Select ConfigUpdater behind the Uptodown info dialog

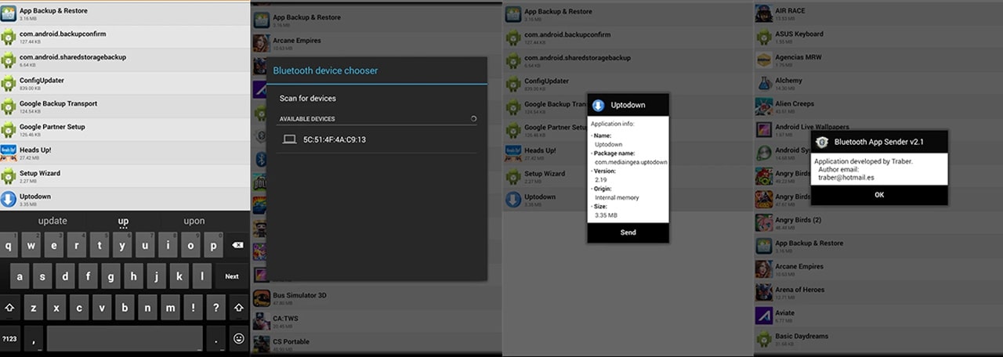click(545, 83)
